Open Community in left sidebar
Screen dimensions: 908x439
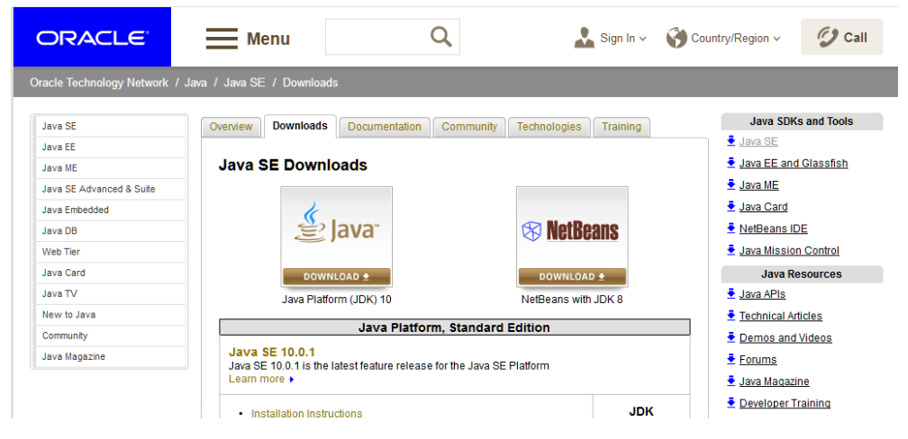[x=111, y=336]
